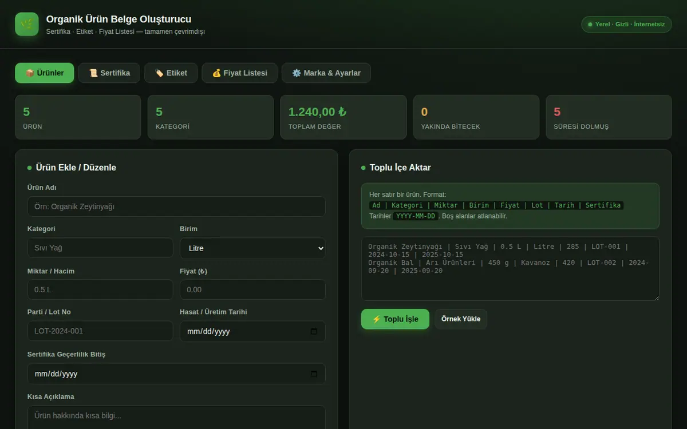The width and height of the screenshot is (687, 429).
Task: Click the Toplu İçe Aktar heading
Action: coord(400,168)
